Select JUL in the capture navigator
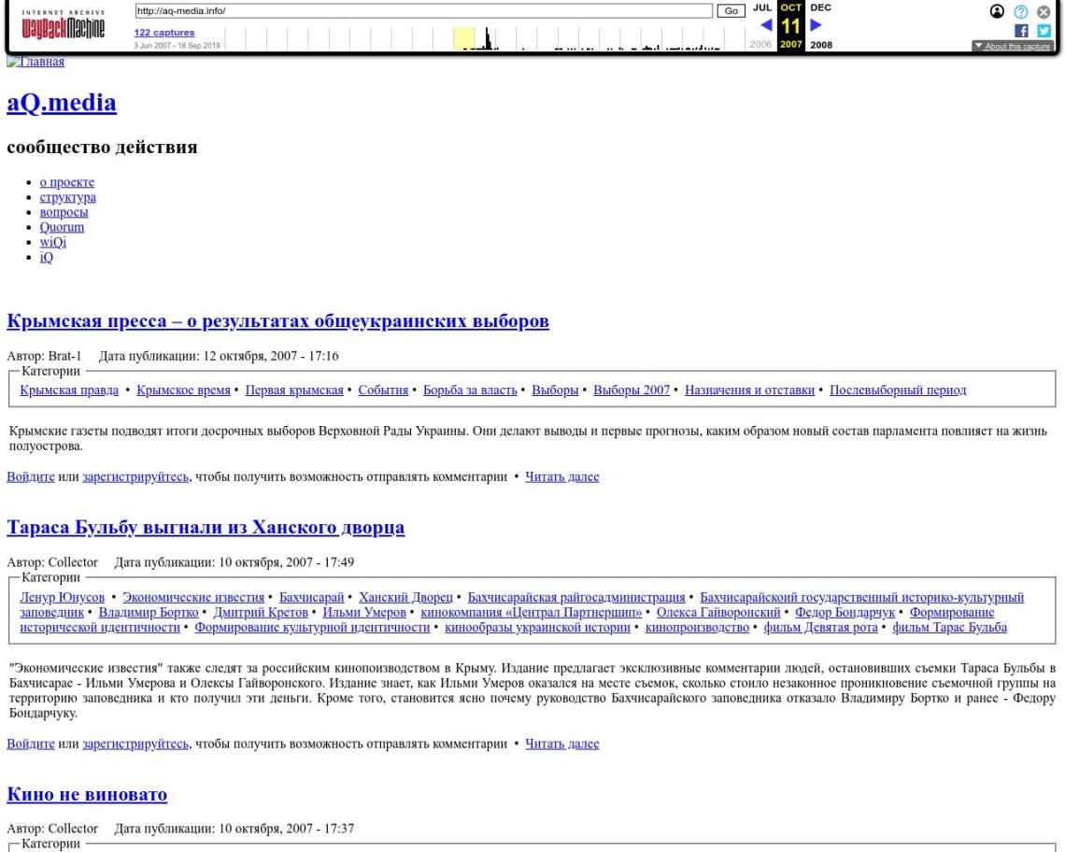This screenshot has height=852, width=1065. pyautogui.click(x=762, y=7)
